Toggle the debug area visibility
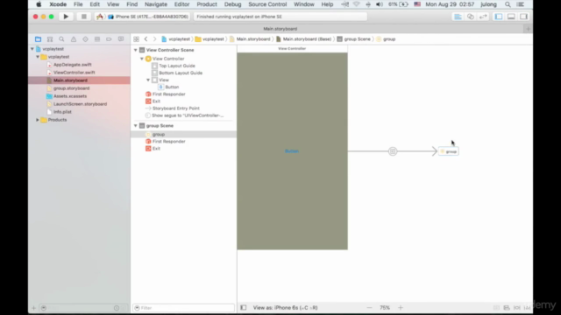 tap(511, 17)
